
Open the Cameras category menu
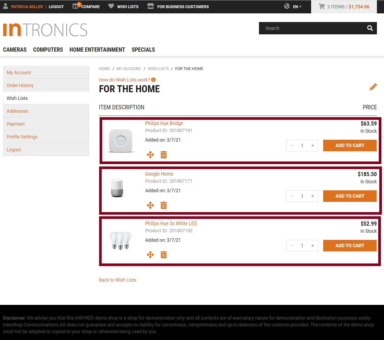pos(15,50)
